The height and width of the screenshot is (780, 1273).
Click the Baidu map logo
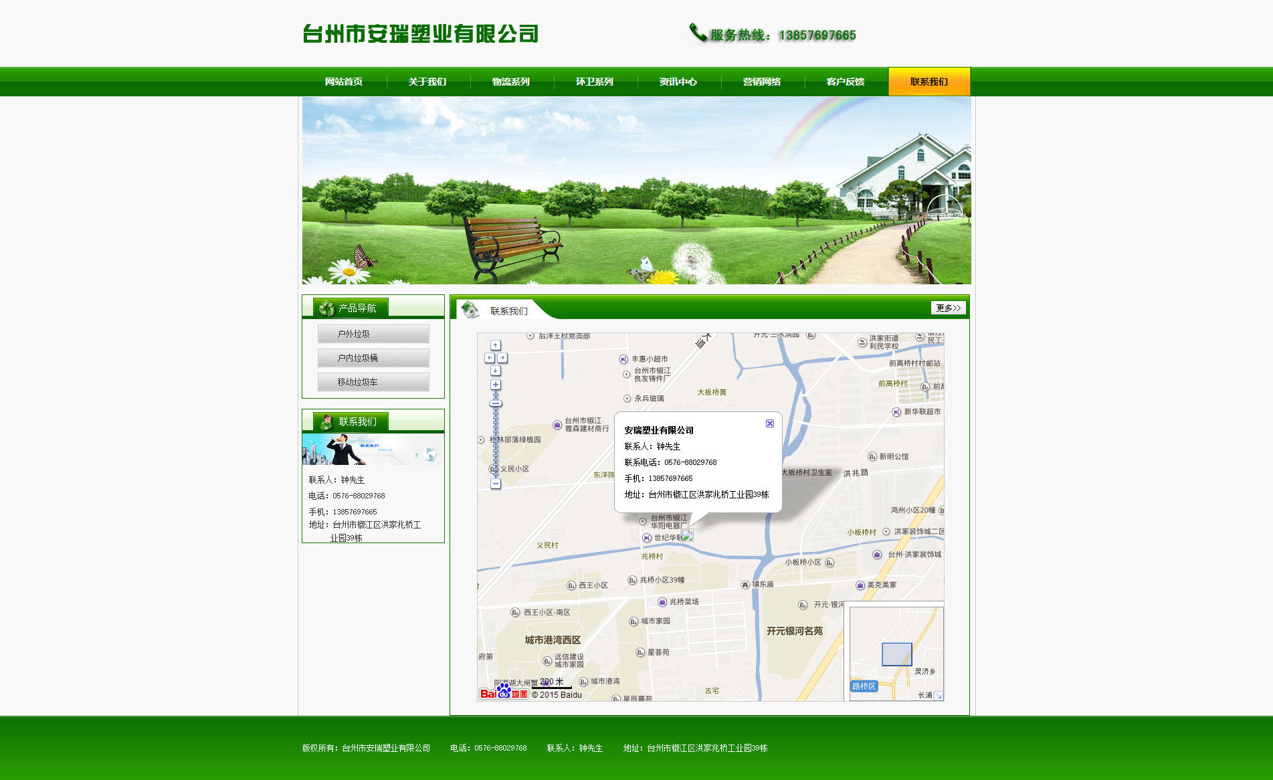[503, 692]
